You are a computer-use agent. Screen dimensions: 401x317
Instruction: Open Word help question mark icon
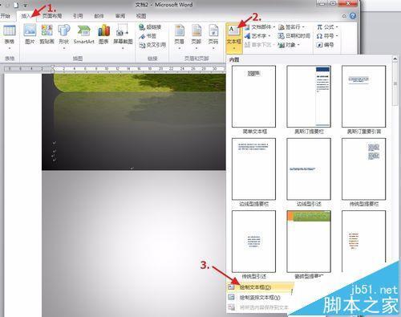[x=353, y=16]
